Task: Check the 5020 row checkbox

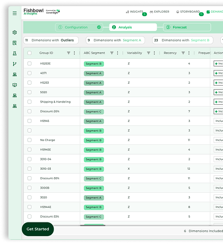Action: (29, 92)
